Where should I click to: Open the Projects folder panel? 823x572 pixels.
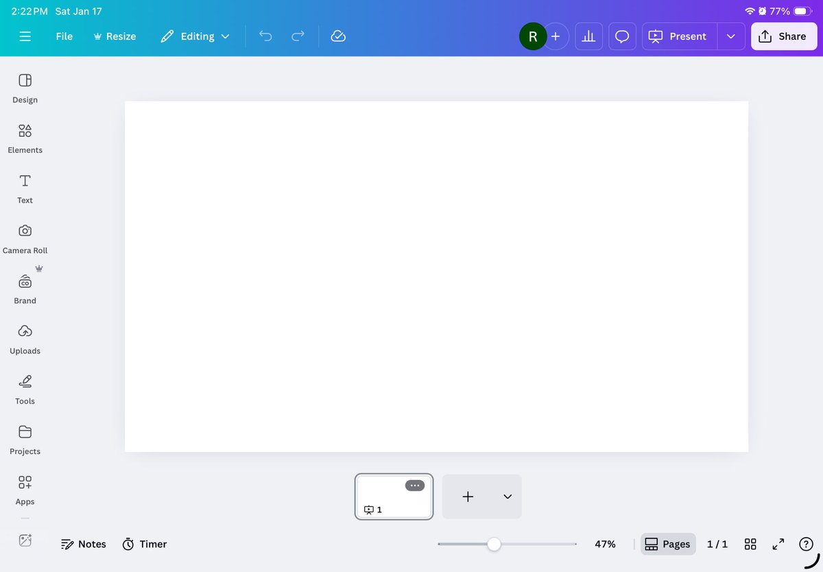[25, 439]
